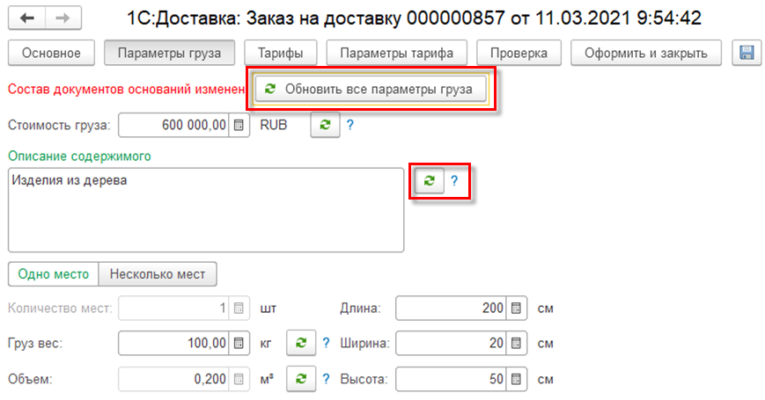Open help for volume field
This screenshot has width=765, height=400.
tap(326, 379)
